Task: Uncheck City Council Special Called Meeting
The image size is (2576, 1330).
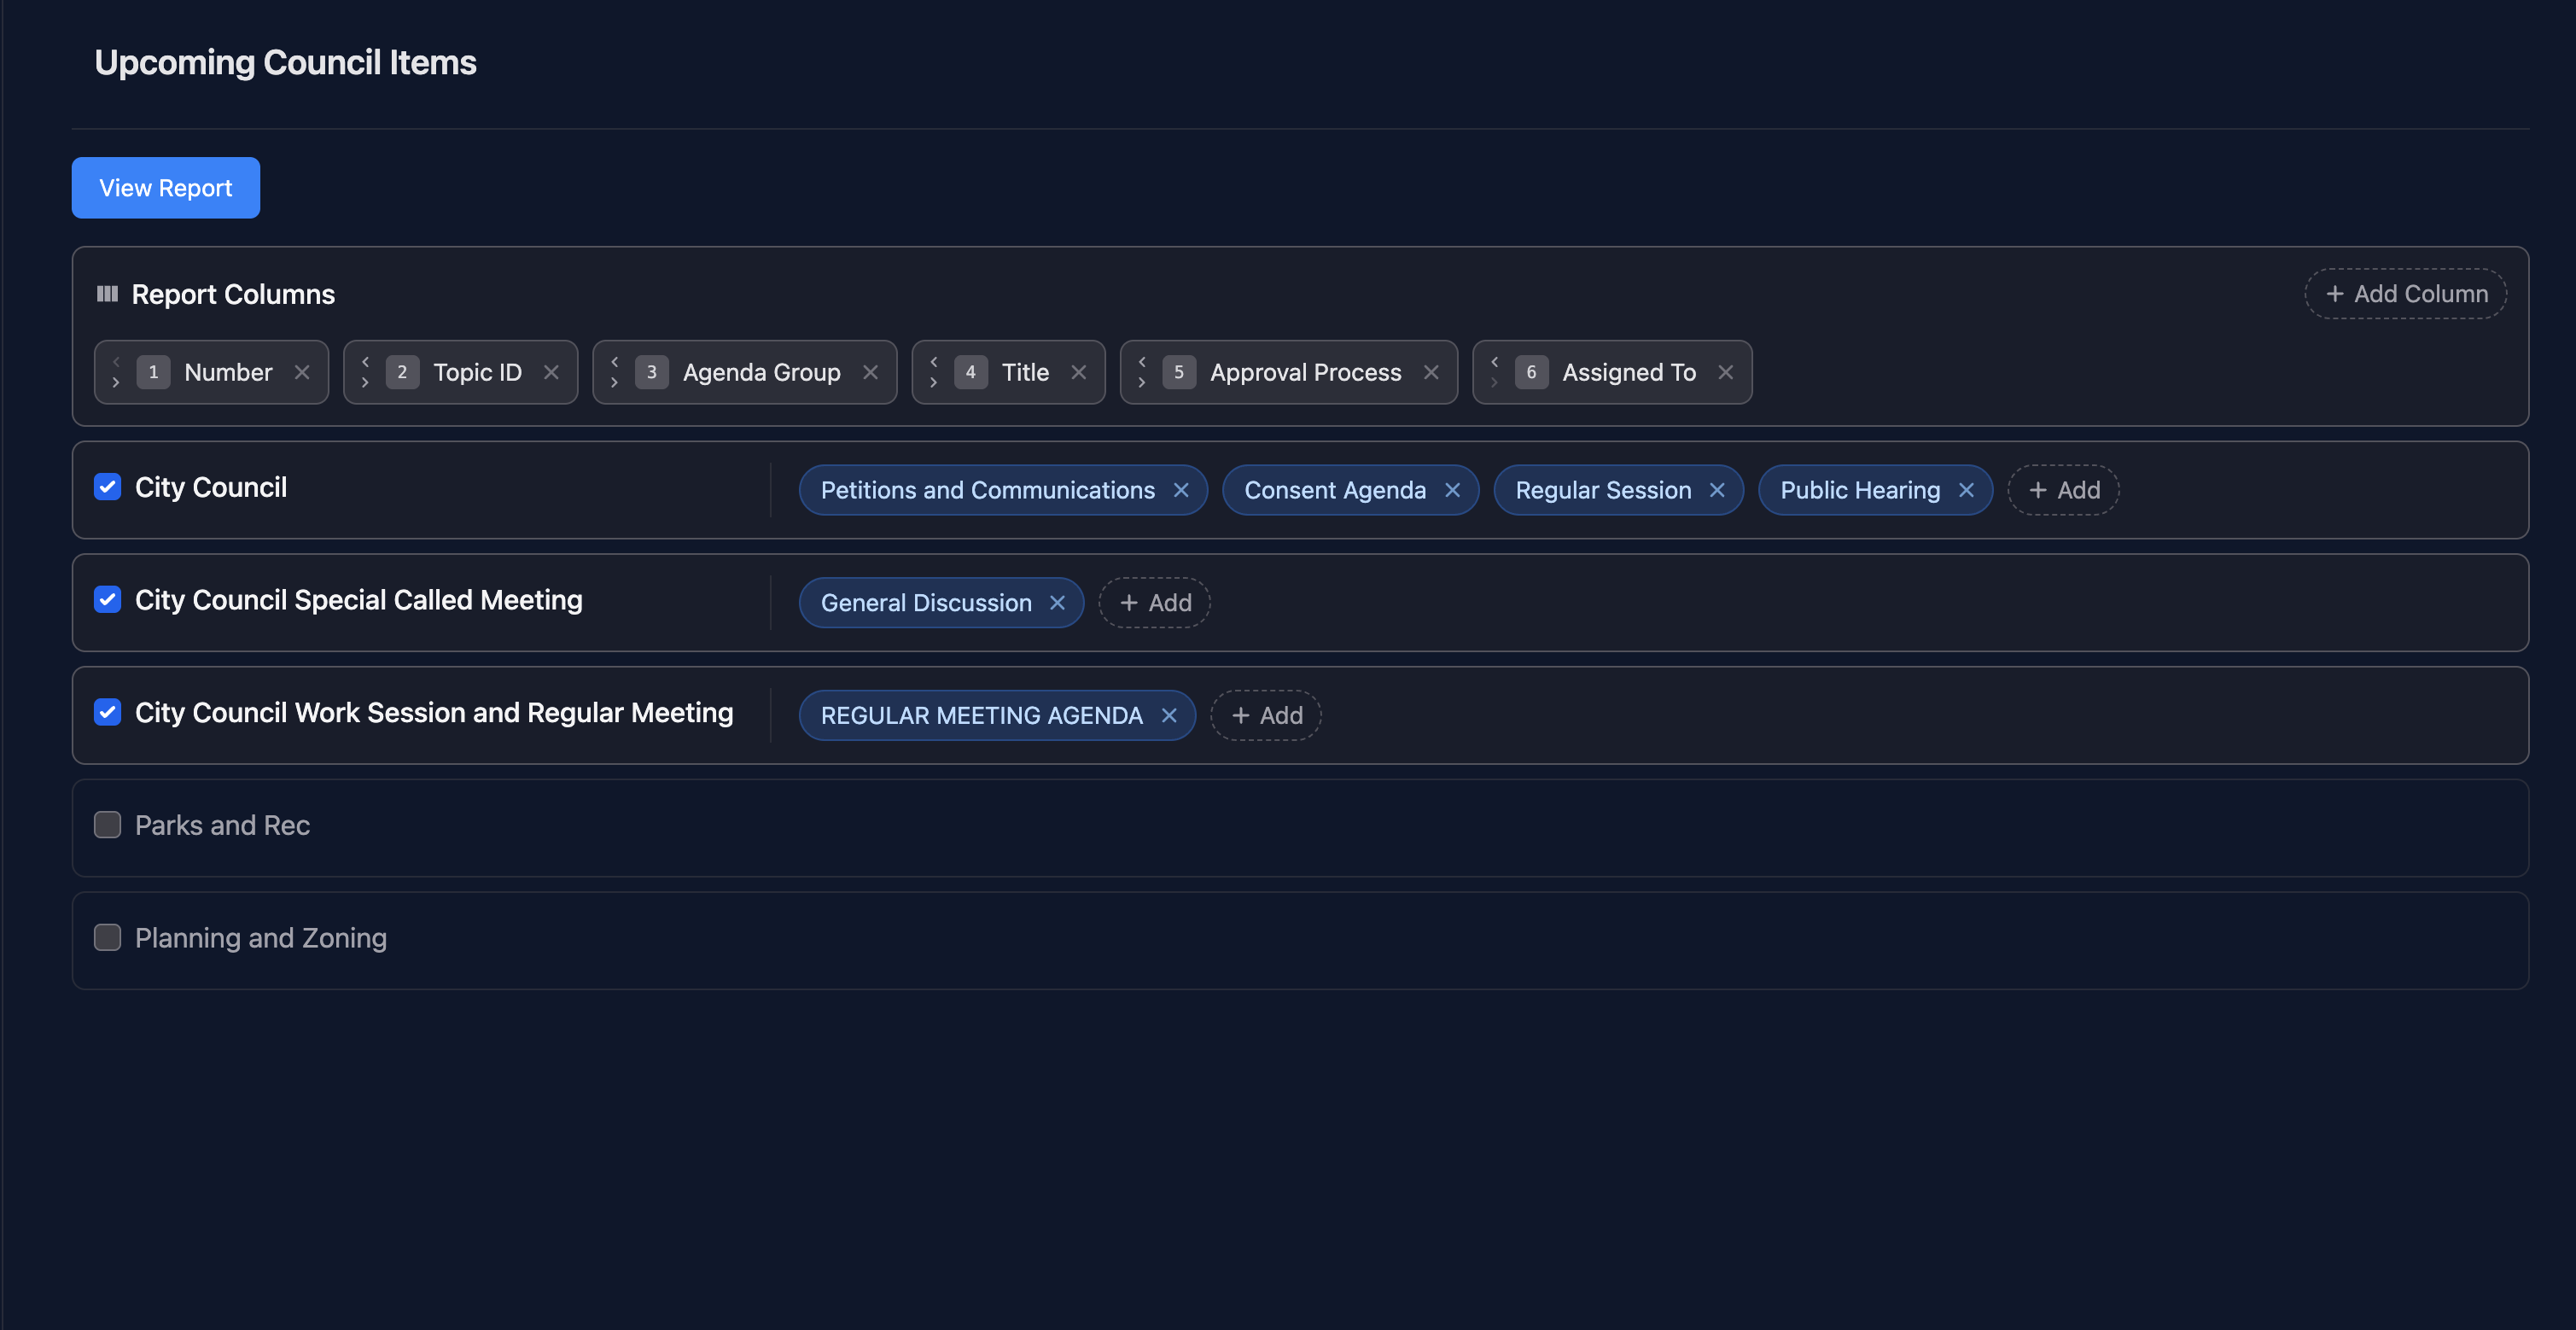Action: pos(108,600)
